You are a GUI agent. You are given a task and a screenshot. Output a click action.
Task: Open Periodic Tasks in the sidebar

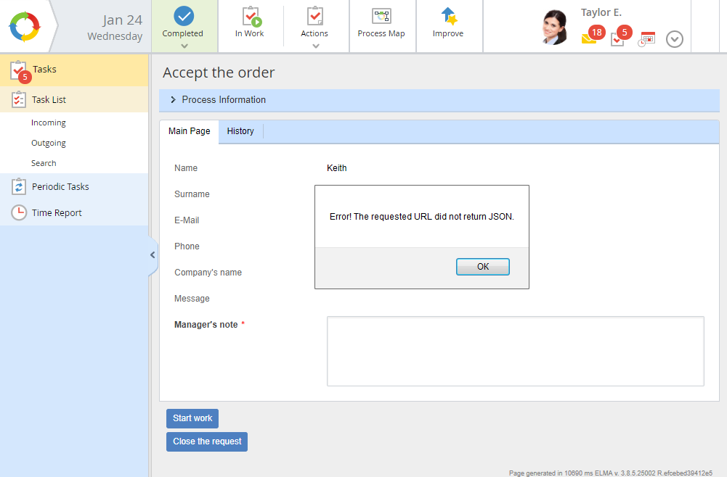(x=60, y=187)
